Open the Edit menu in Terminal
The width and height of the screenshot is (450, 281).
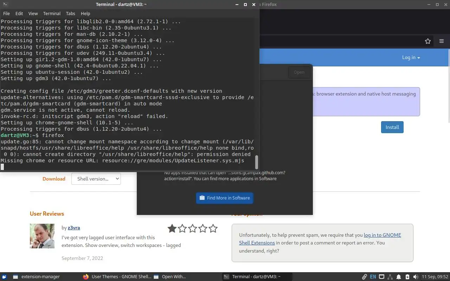tap(19, 13)
